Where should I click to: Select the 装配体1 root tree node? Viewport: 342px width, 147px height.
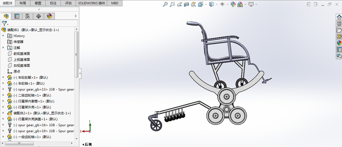tap(30, 30)
